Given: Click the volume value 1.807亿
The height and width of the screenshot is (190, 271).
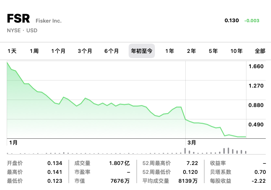Looking at the screenshot, I should coord(119,163).
